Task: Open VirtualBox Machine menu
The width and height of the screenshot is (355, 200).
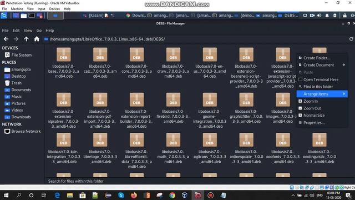Action: (17, 9)
